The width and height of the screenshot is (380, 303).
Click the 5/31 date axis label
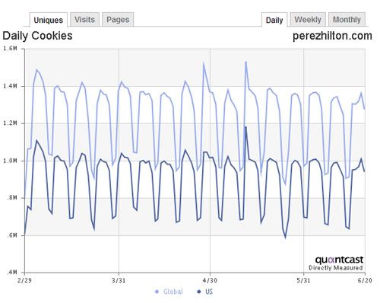point(303,280)
